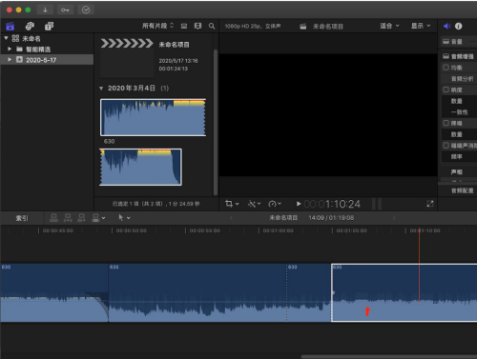Expand the 智能精选 folder
This screenshot has width=477, height=359.
[10, 49]
